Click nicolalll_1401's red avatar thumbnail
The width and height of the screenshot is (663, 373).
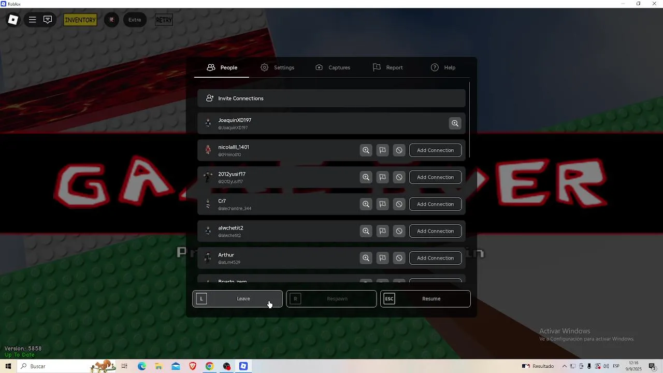pyautogui.click(x=208, y=150)
